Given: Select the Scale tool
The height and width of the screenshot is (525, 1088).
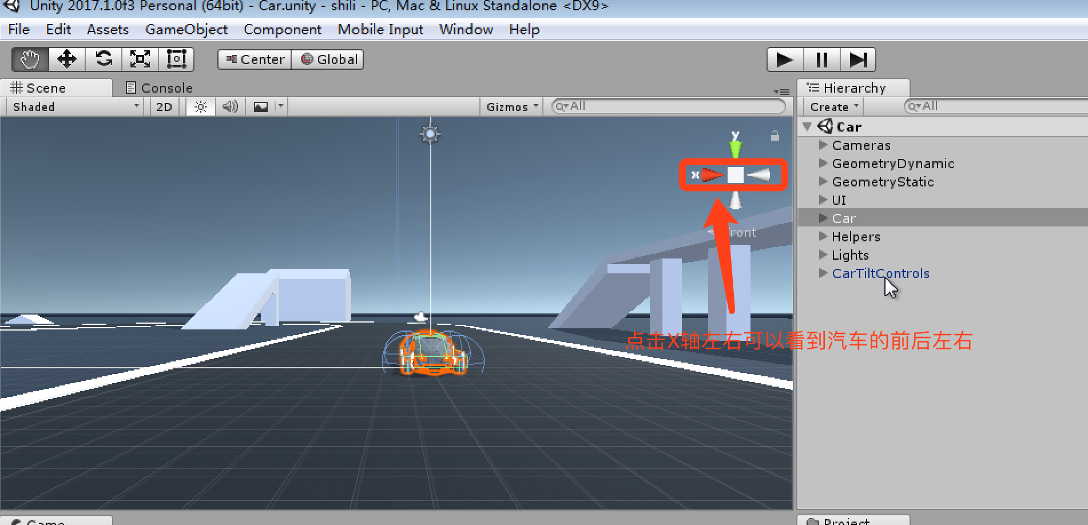Looking at the screenshot, I should pyautogui.click(x=140, y=59).
